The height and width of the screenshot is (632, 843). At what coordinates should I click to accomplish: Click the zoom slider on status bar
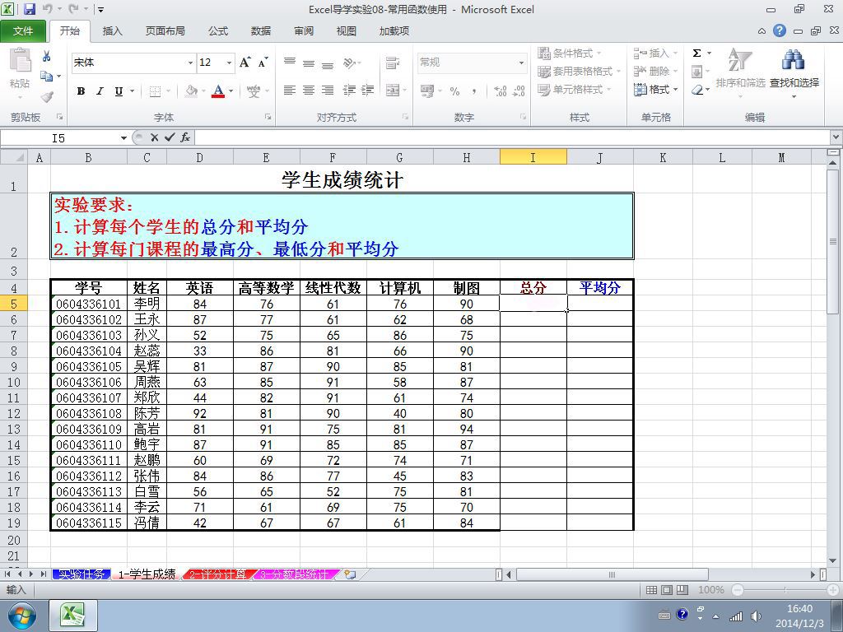785,590
